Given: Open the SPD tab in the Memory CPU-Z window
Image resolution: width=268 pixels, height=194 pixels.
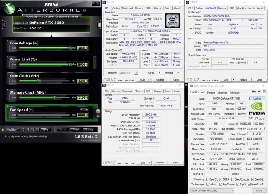Looking at the screenshot, I should tap(148, 91).
